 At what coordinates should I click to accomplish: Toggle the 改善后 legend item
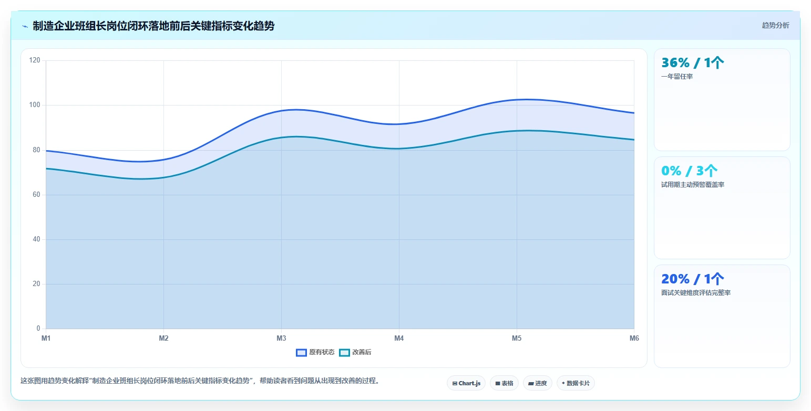click(355, 352)
